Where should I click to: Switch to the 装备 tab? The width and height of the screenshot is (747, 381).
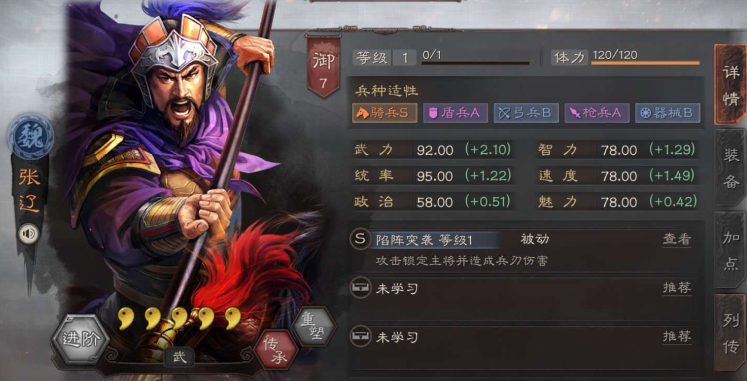[x=730, y=168]
